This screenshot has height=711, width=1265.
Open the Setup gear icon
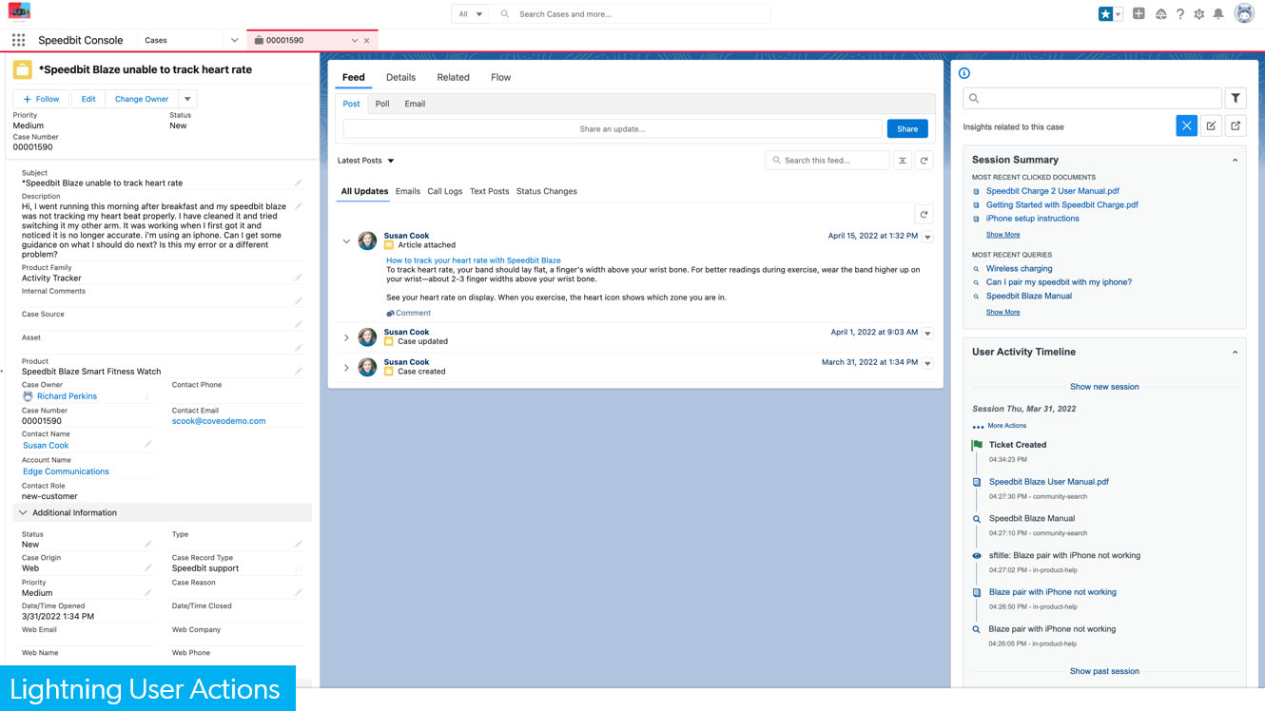click(x=1198, y=13)
